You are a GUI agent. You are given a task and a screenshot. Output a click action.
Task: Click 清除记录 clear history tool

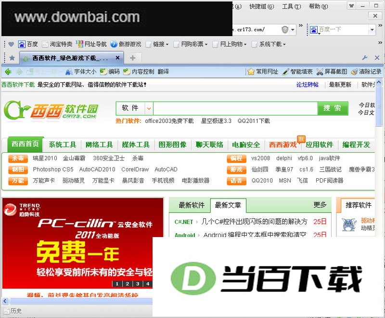(366, 71)
